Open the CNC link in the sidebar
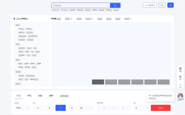 (x=27, y=52)
